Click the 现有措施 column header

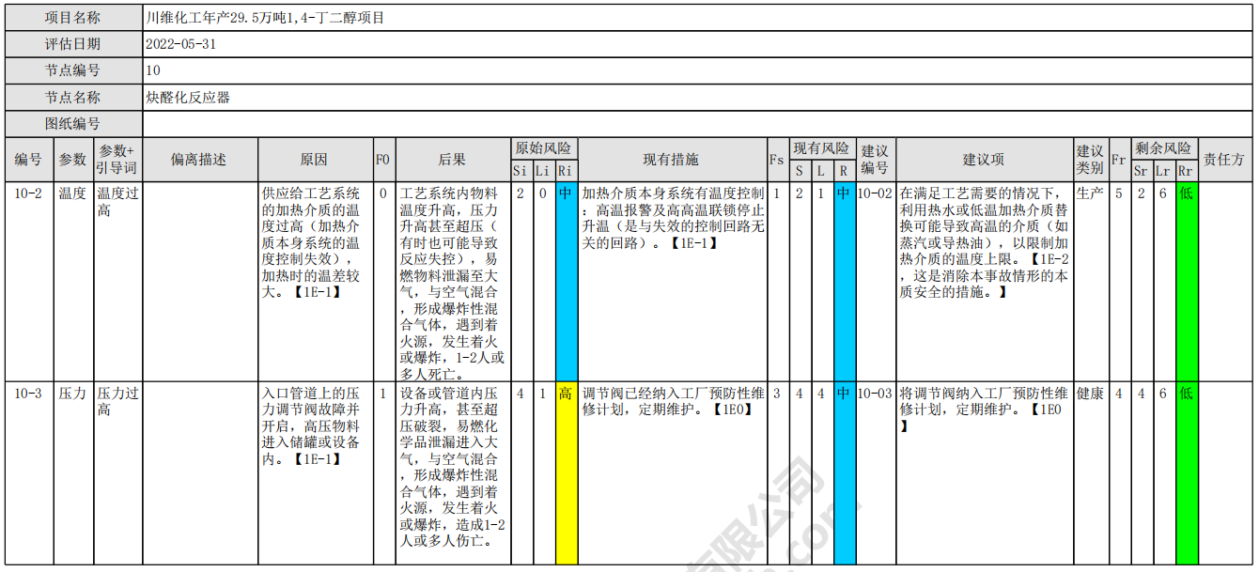pos(671,160)
